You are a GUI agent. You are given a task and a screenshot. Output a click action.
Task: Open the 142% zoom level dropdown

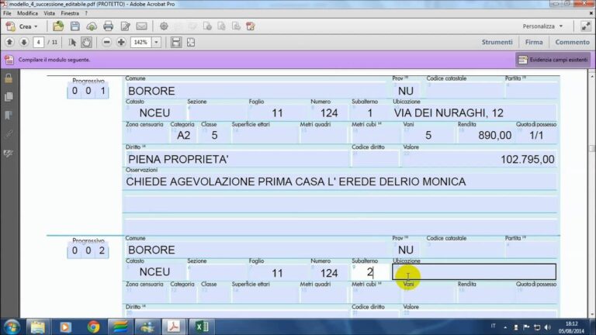[157, 42]
